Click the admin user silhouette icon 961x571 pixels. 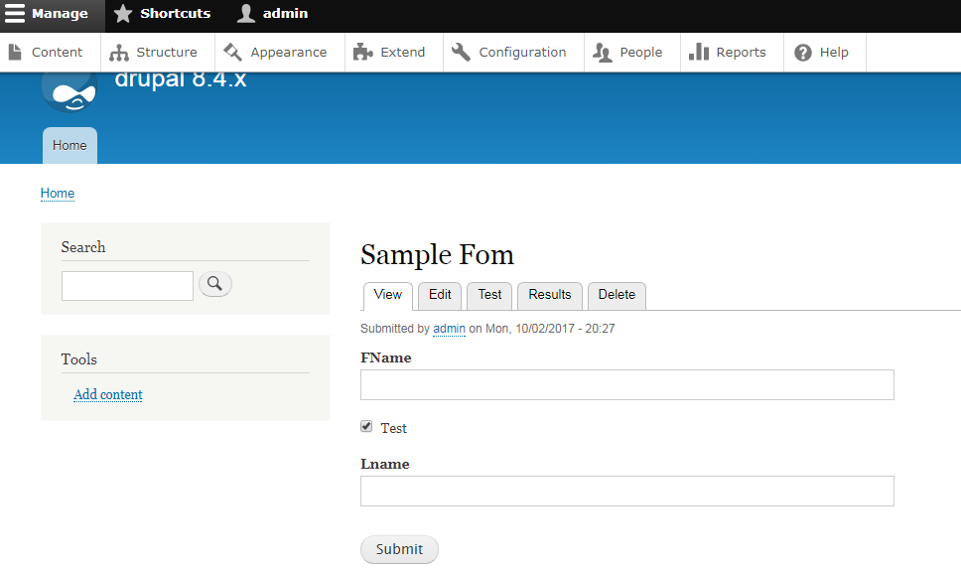tap(246, 13)
